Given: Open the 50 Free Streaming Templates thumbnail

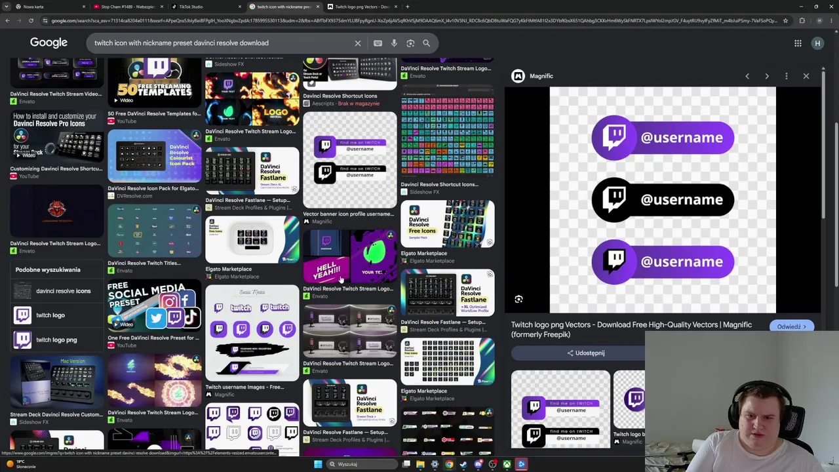Looking at the screenshot, I should coord(155,83).
